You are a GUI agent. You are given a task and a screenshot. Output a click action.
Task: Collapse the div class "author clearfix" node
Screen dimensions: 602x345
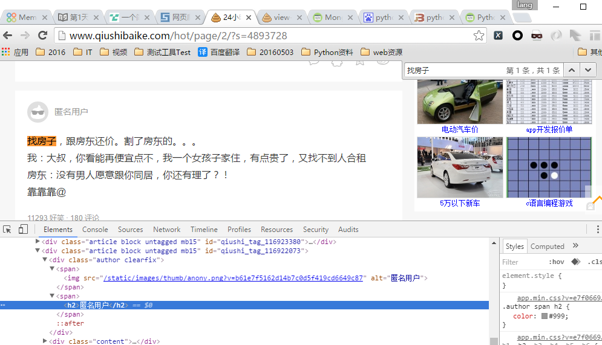coord(44,260)
